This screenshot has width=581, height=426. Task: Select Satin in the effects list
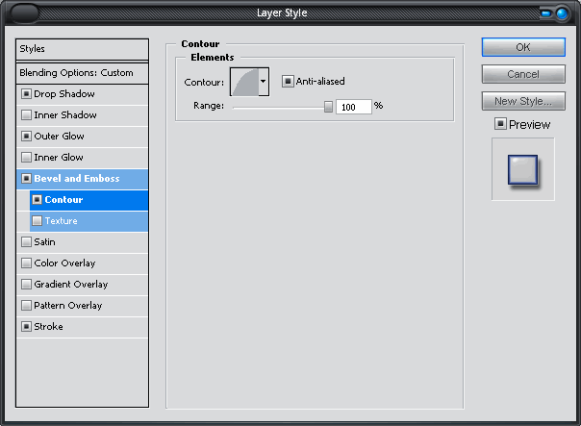[45, 242]
